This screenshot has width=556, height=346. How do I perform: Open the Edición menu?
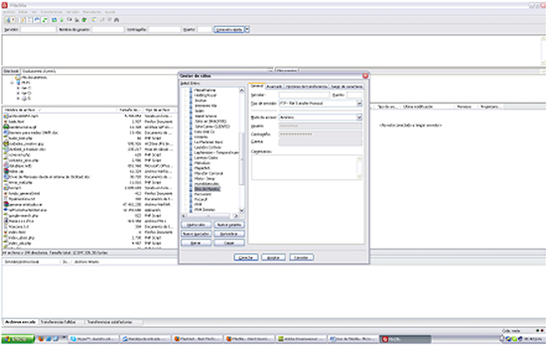click(x=22, y=12)
